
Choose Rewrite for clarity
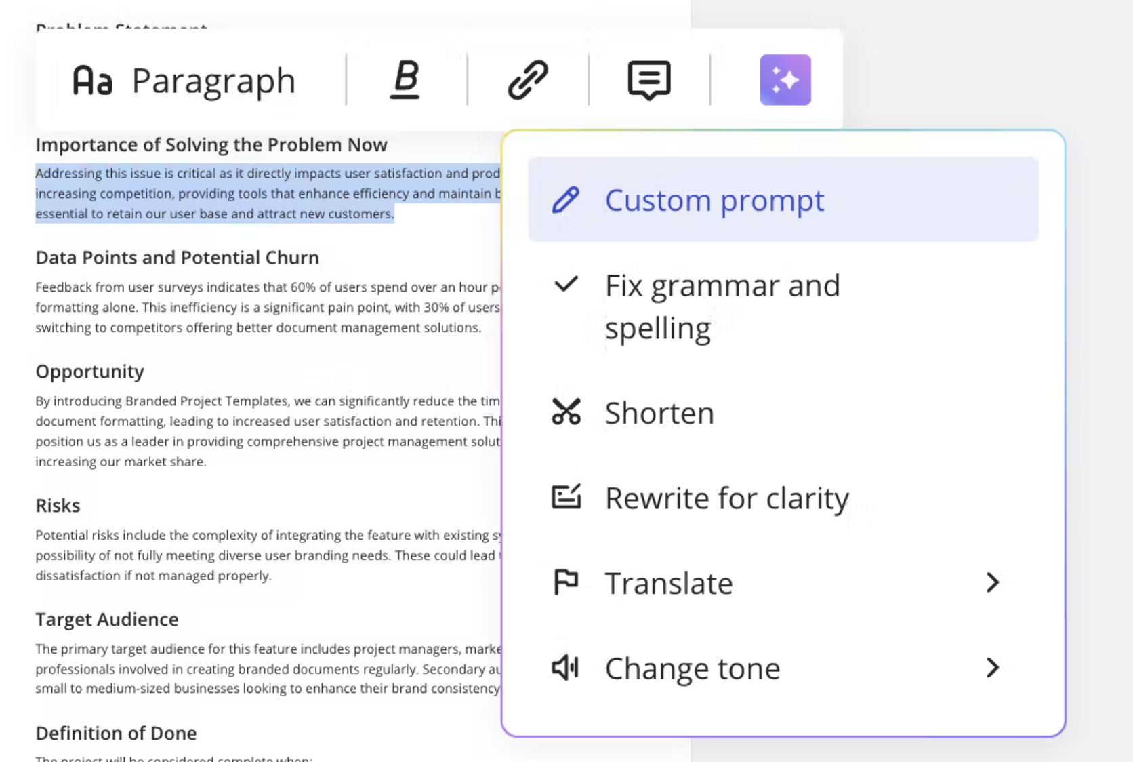(726, 498)
